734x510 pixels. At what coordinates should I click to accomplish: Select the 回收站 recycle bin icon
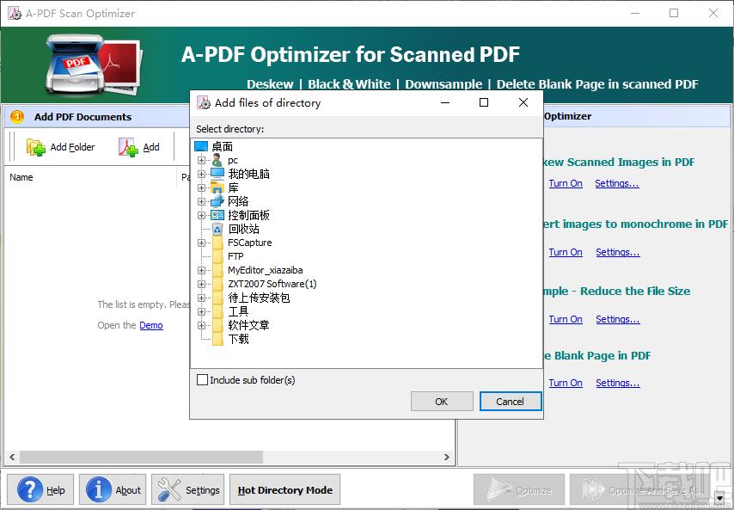[217, 229]
